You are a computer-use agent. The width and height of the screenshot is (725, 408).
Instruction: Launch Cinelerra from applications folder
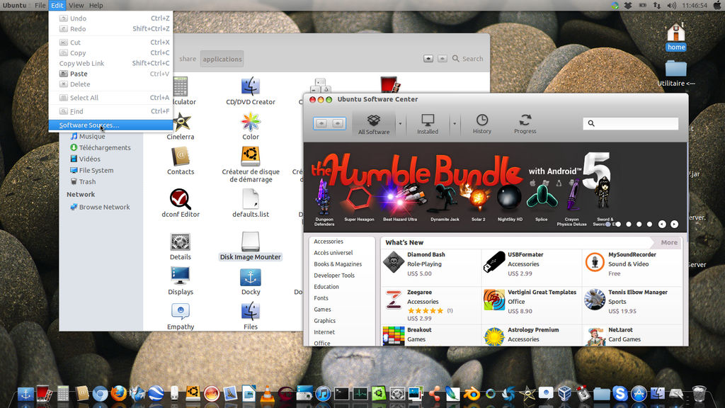181,126
